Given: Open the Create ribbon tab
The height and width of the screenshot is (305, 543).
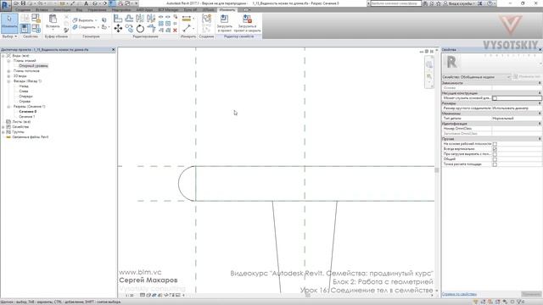Looking at the screenshot, I should pyautogui.click(x=23, y=10).
